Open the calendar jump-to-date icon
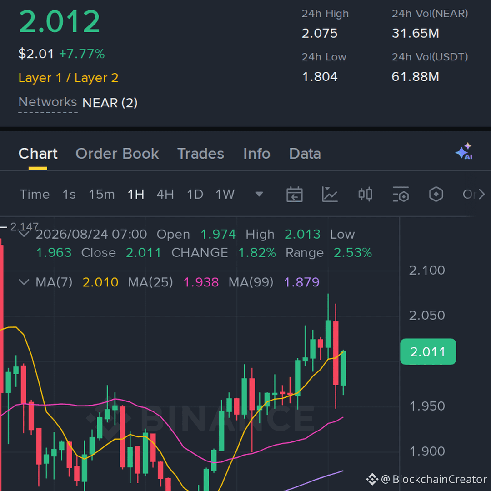Screen dimensions: 491x491 [294, 195]
